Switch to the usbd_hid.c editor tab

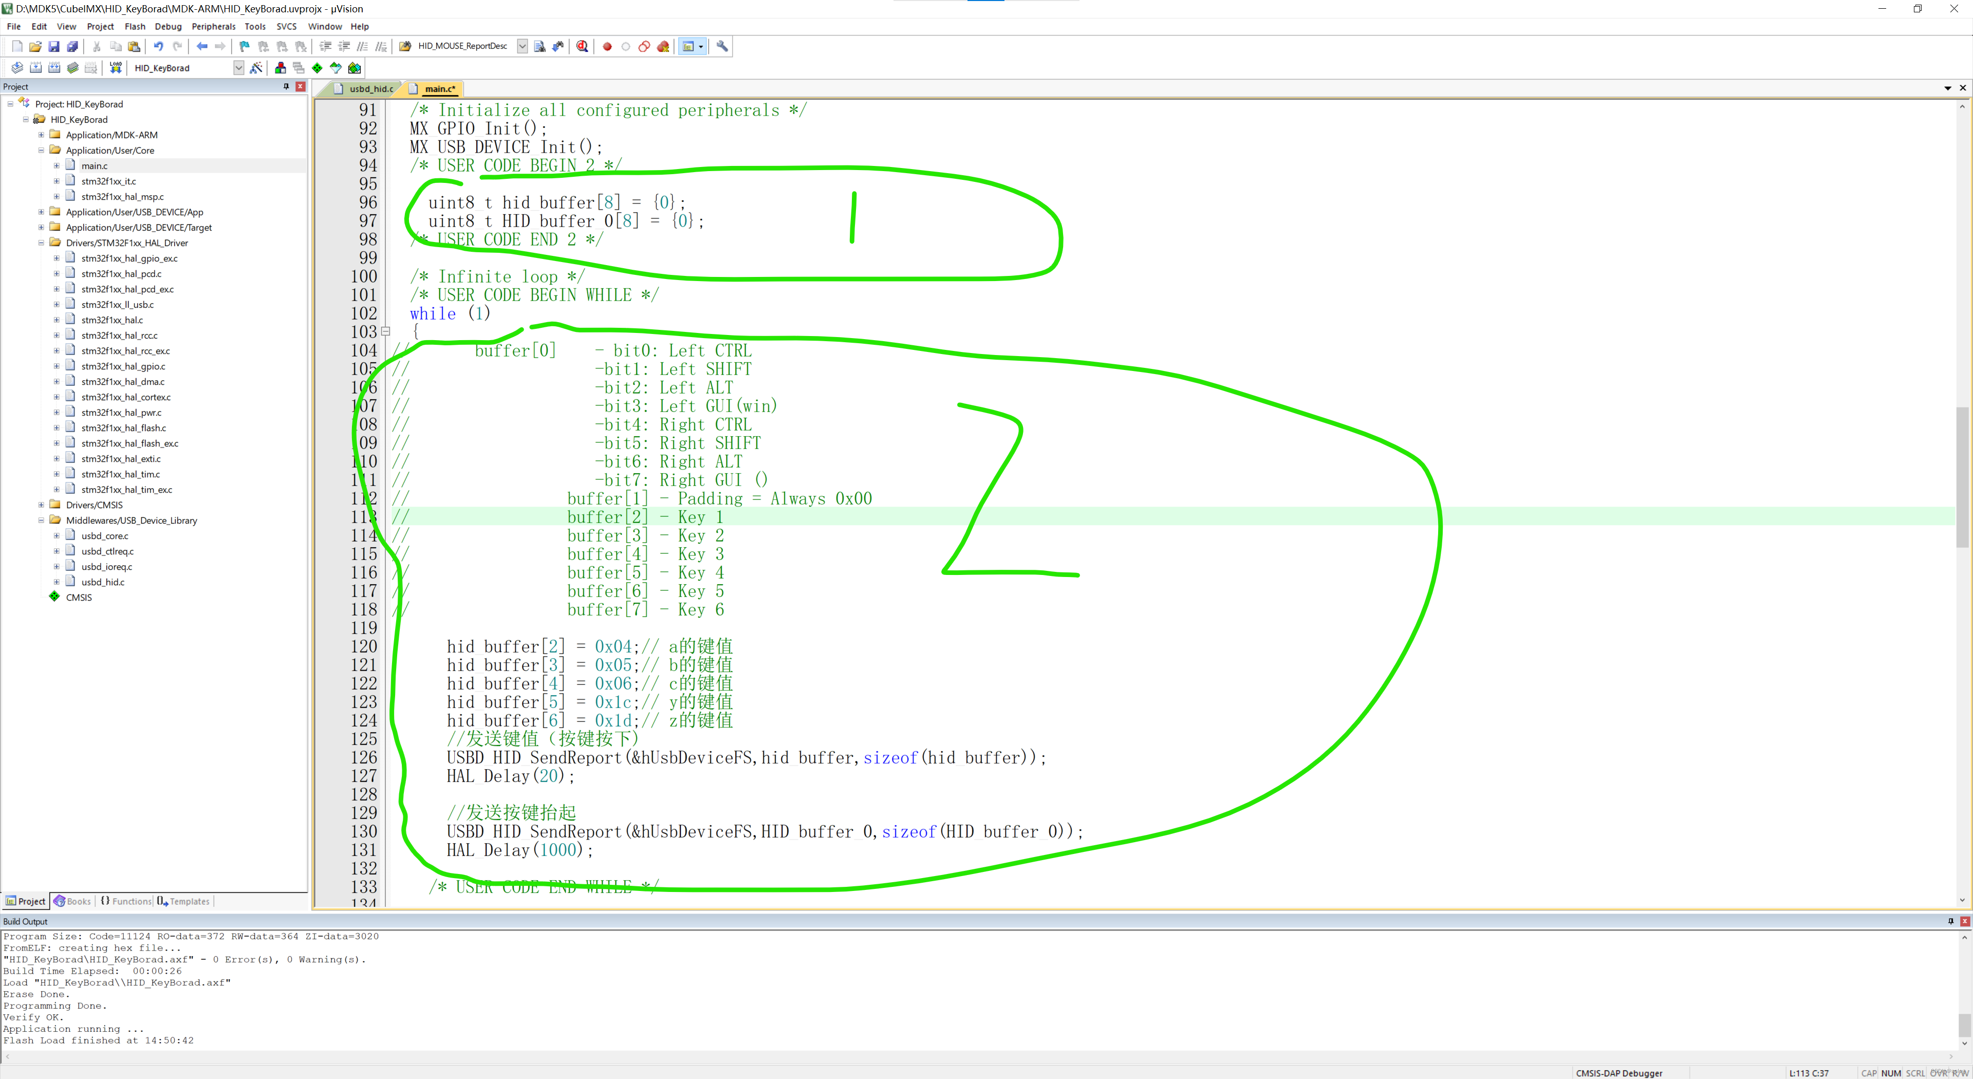pos(370,89)
